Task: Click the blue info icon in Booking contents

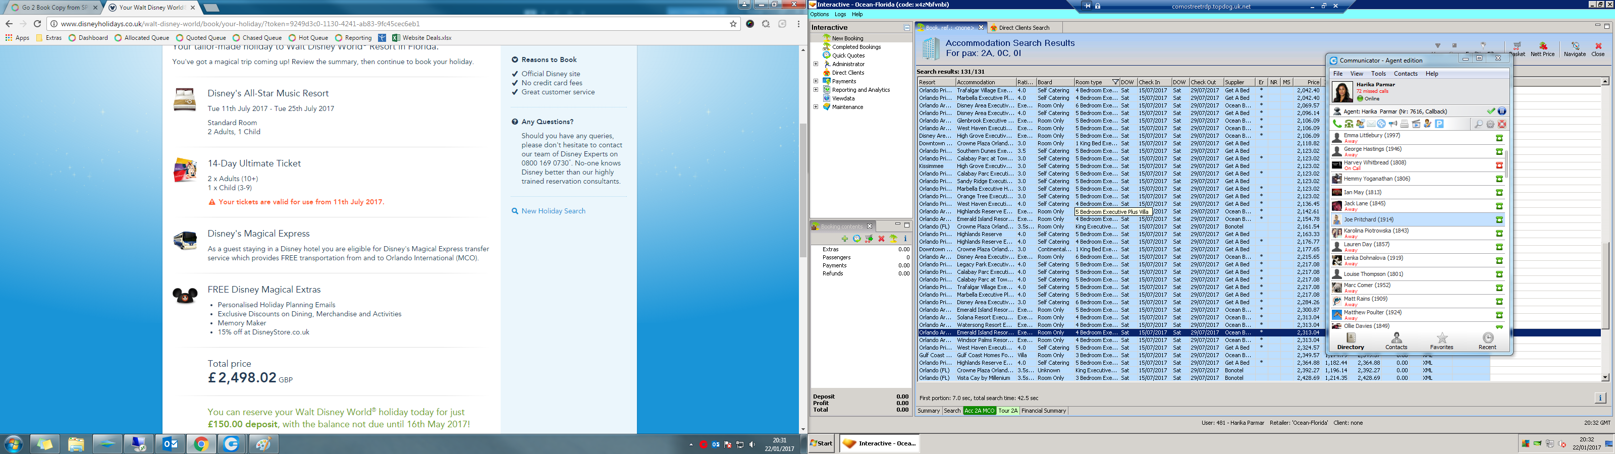Action: coord(905,239)
